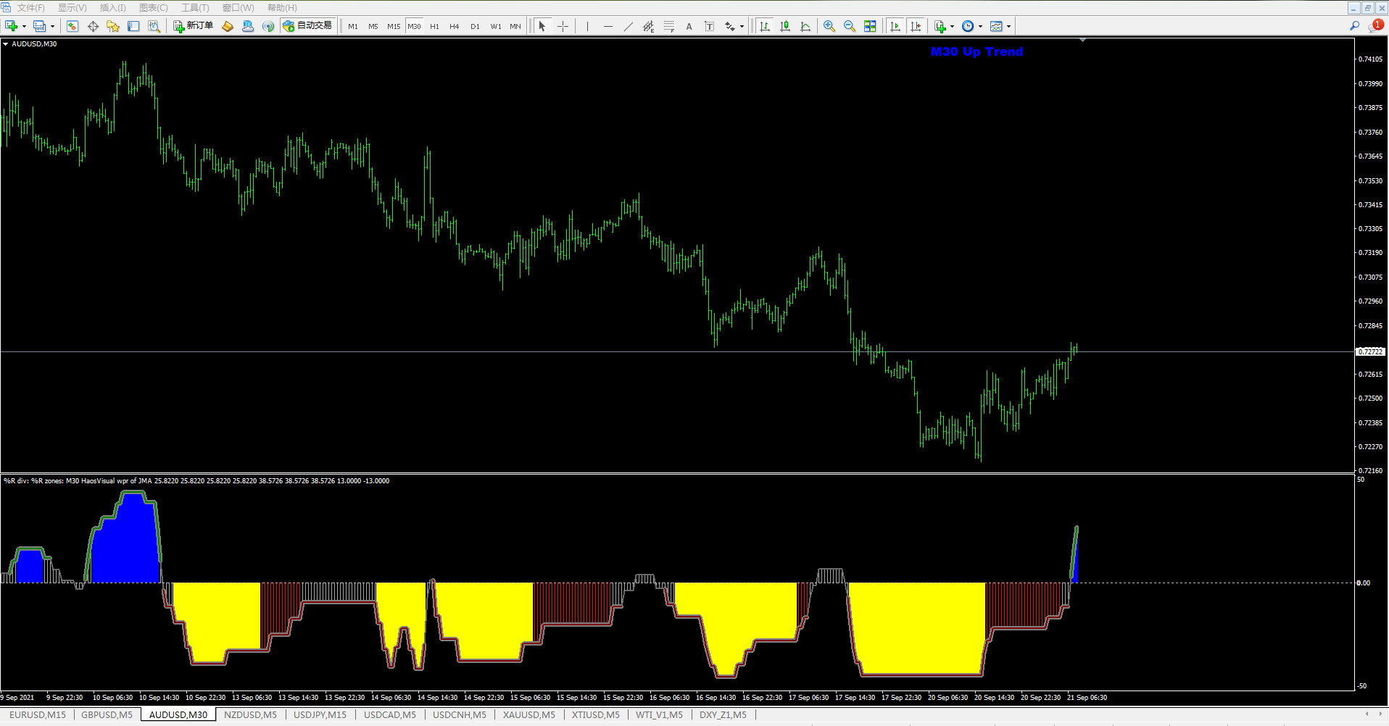Image resolution: width=1389 pixels, height=726 pixels.
Task: Set timeframe to W1
Action: coord(495,26)
